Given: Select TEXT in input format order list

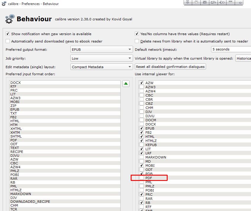Looking at the screenshot, I should coord(65,148).
